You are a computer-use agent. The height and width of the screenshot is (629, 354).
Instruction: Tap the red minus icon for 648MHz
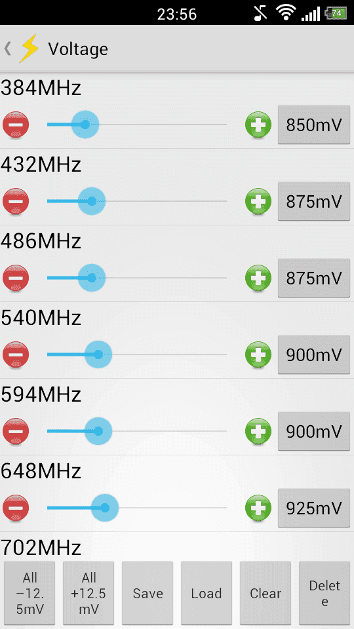[x=16, y=508]
